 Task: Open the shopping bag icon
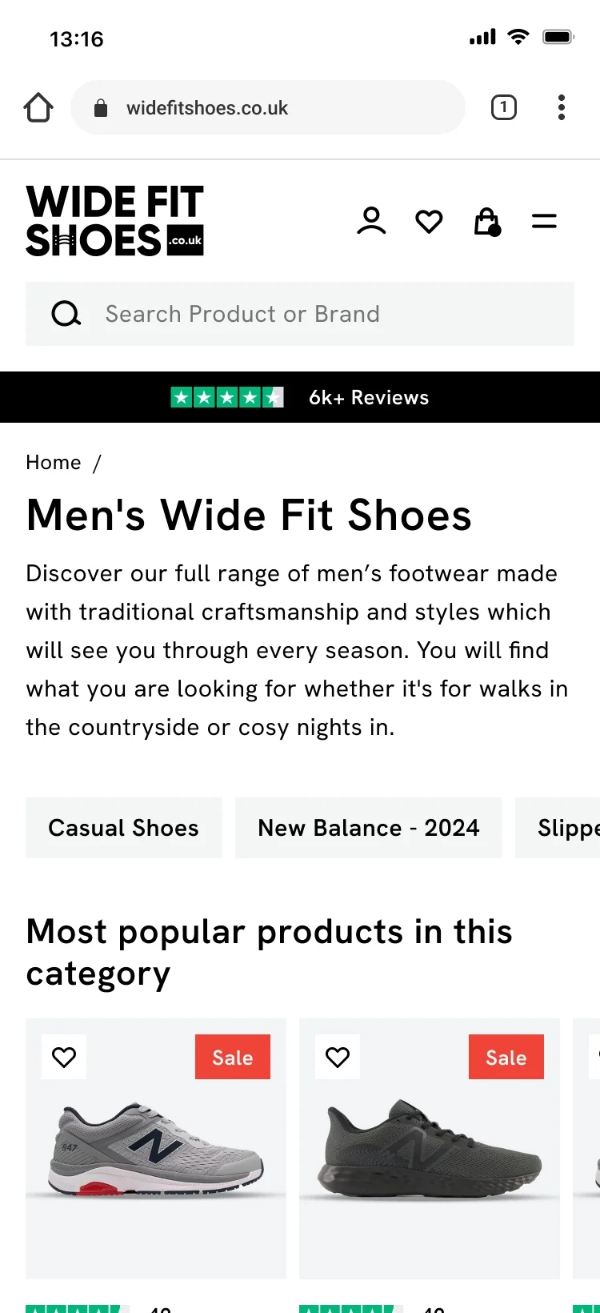487,222
